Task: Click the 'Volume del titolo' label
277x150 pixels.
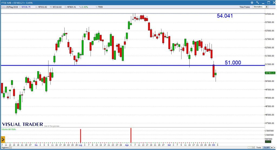Action: [x=8, y=129]
